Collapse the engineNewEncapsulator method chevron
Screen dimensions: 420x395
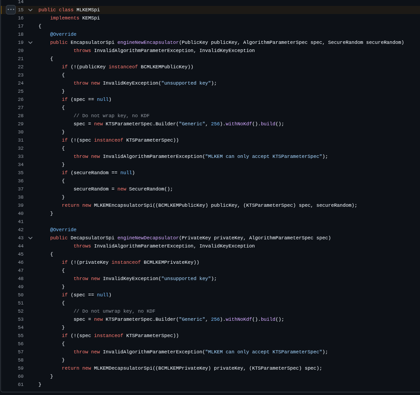30,43
